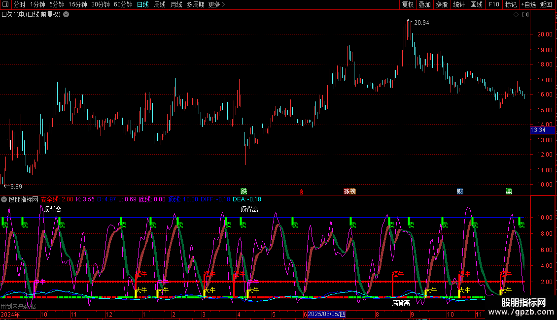557x320 pixels.
Task: Click the 13.34 price label on axis
Action: [x=538, y=130]
